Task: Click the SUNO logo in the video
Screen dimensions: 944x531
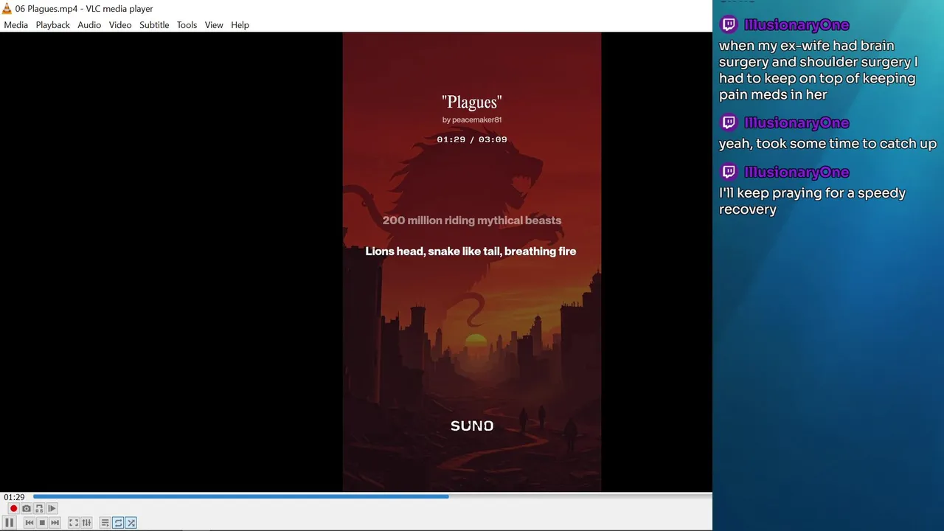Action: pyautogui.click(x=472, y=426)
